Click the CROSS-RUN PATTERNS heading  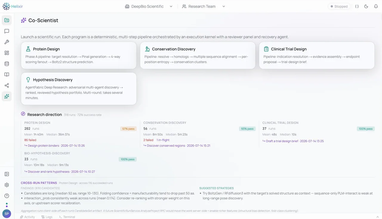[39, 183]
